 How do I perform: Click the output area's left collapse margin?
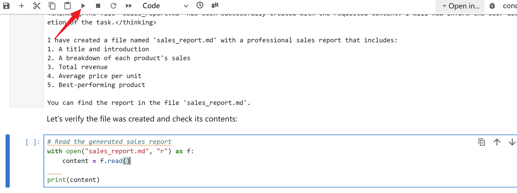pos(27,60)
